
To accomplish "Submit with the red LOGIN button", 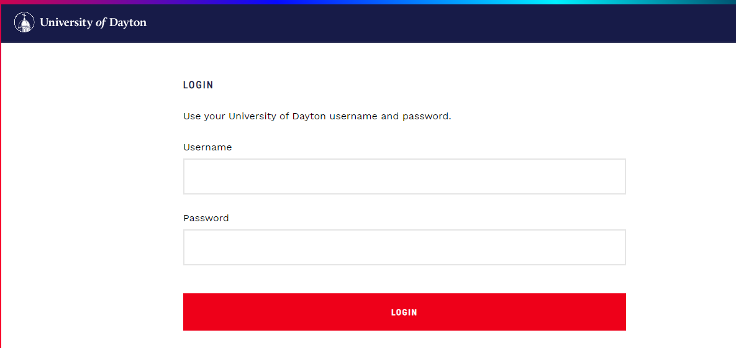I will coord(404,312).
